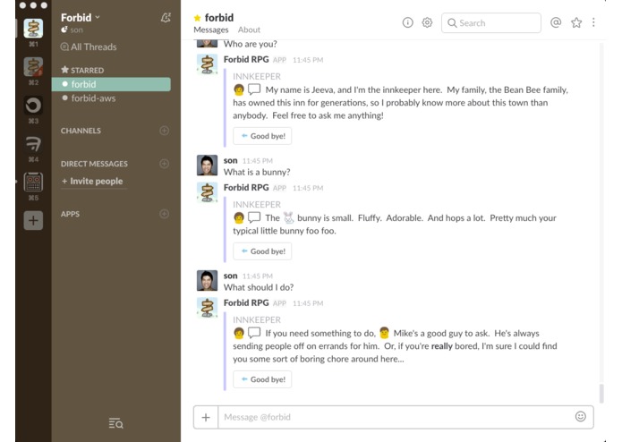Screen dimensions: 622x442
Task: Open Forbid RPG avatar on the Jeeva message
Action: (x=207, y=64)
